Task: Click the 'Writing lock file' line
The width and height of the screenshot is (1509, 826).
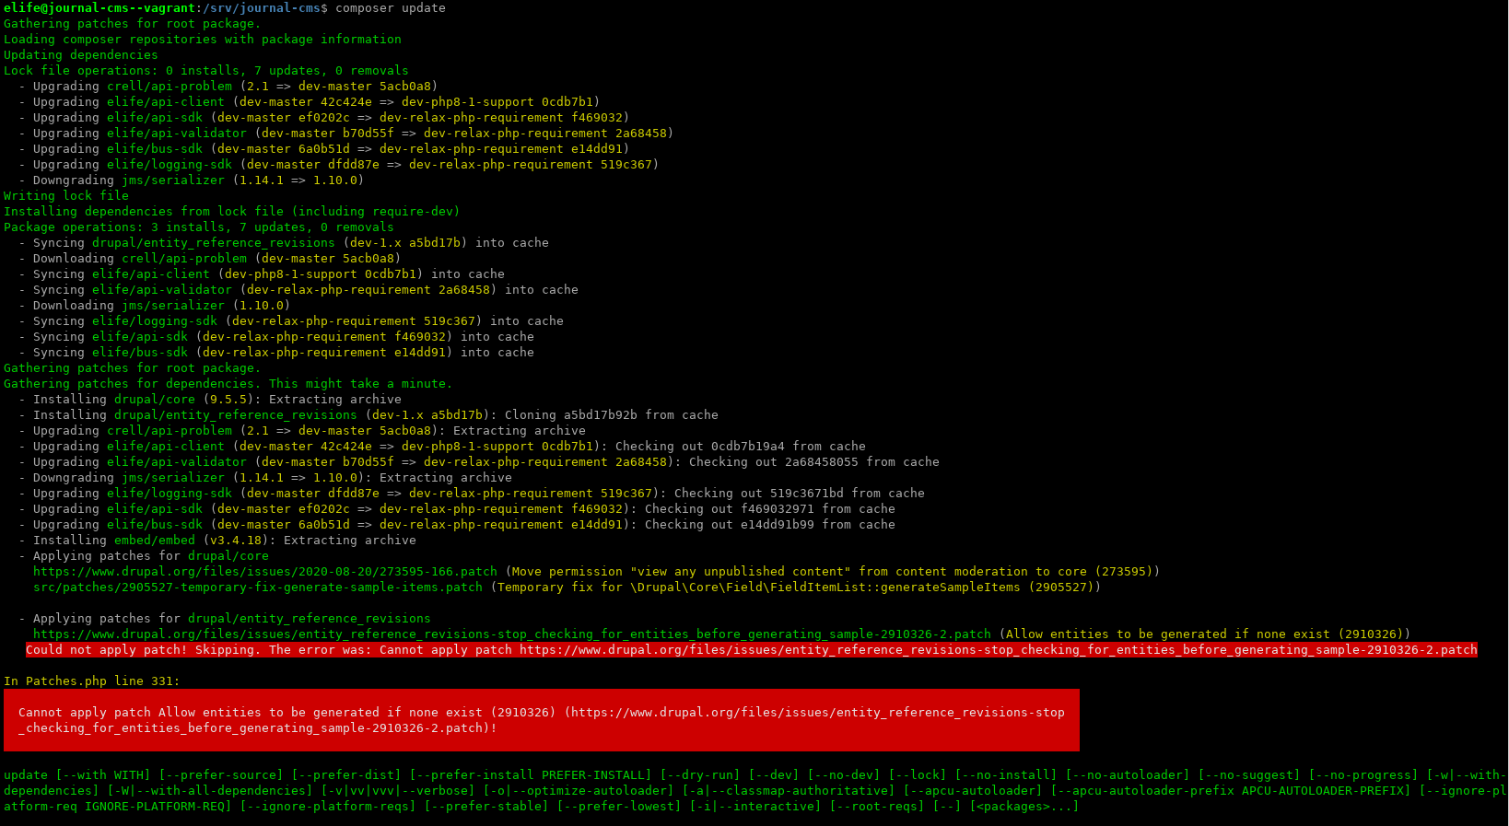Action: (x=66, y=196)
